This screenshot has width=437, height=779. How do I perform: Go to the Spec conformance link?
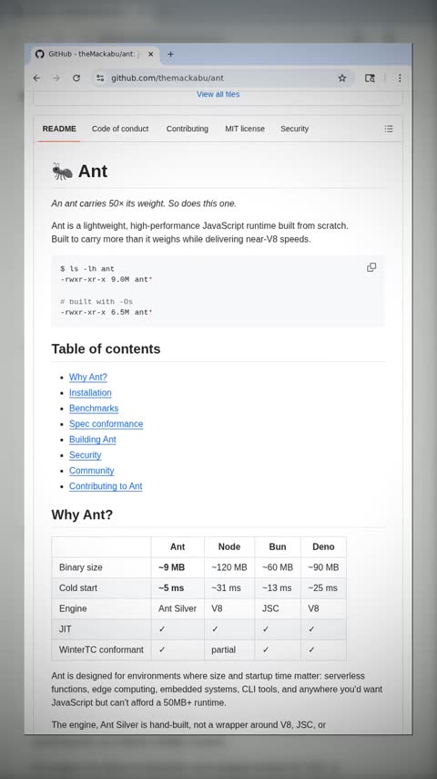coord(107,424)
